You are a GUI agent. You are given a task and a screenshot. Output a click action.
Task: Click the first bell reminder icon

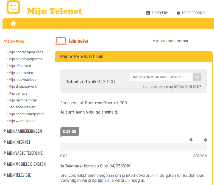click(191, 140)
